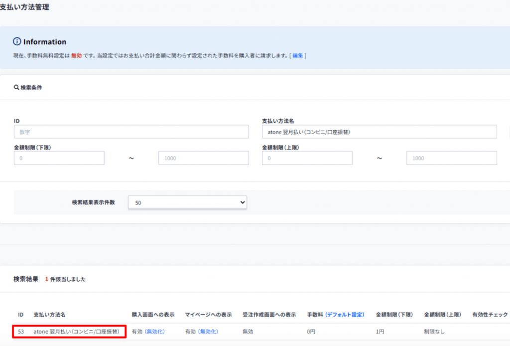Click the 検索条件 section heading
This screenshot has height=346, width=510.
click(31, 87)
